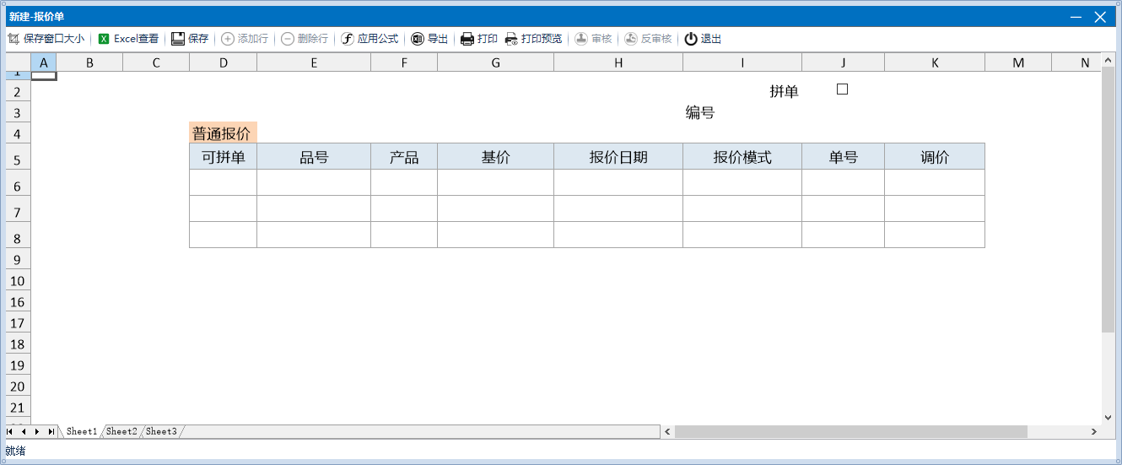Image resolution: width=1122 pixels, height=465 pixels.
Task: Click the 退出 power icon
Action: tap(691, 39)
